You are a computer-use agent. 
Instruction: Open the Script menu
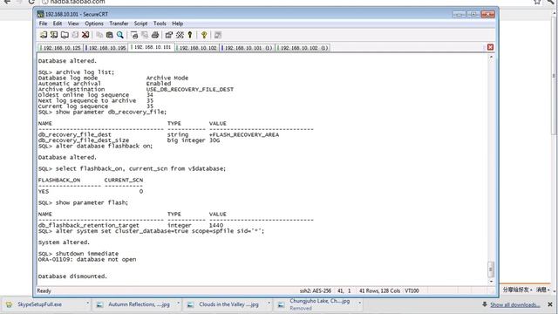tap(140, 24)
